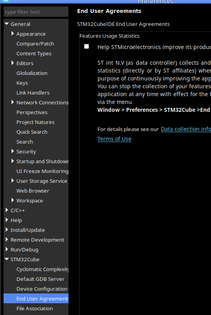Open the Data collection information link
Image resolution: width=211 pixels, height=315 pixels.
pyautogui.click(x=186, y=129)
